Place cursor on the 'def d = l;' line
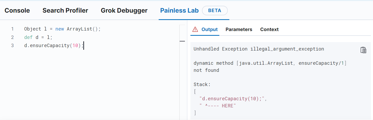 [x=38, y=37]
